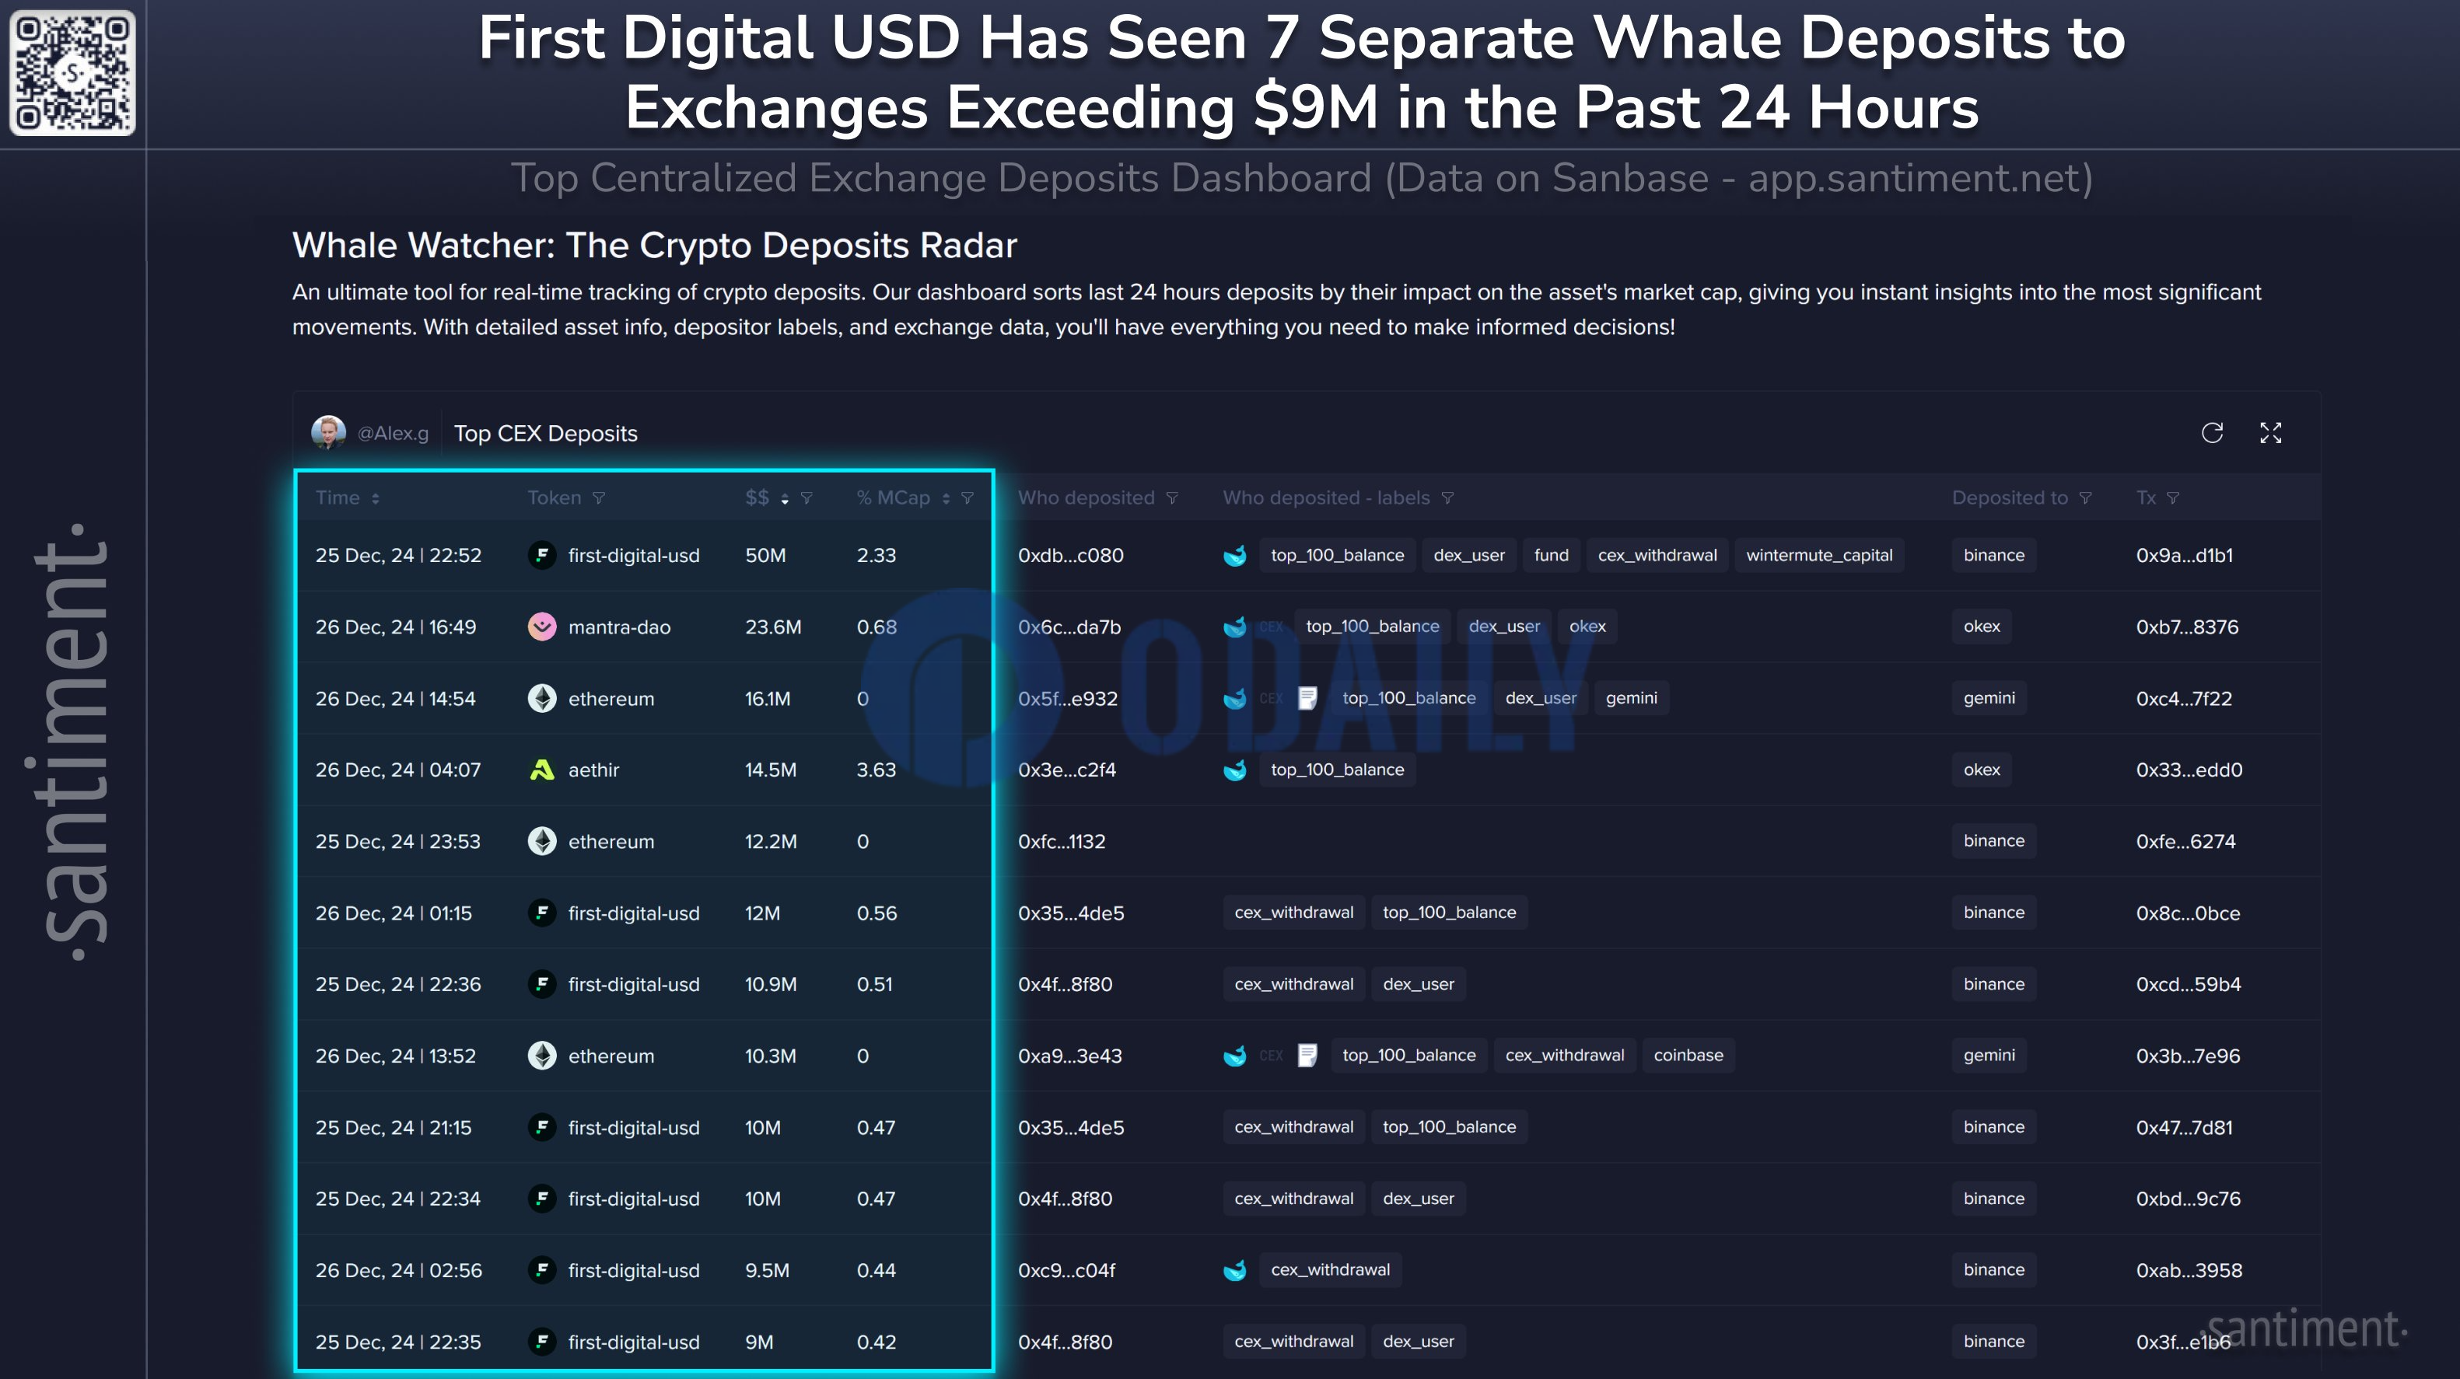The image size is (2460, 1379).
Task: Click the expand fullscreen icon
Action: [2271, 431]
